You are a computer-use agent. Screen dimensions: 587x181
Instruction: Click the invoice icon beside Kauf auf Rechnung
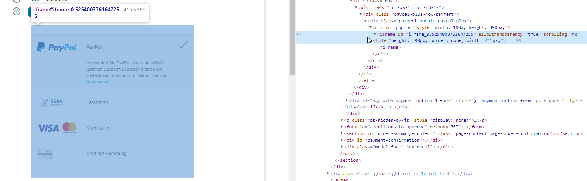pos(45,154)
